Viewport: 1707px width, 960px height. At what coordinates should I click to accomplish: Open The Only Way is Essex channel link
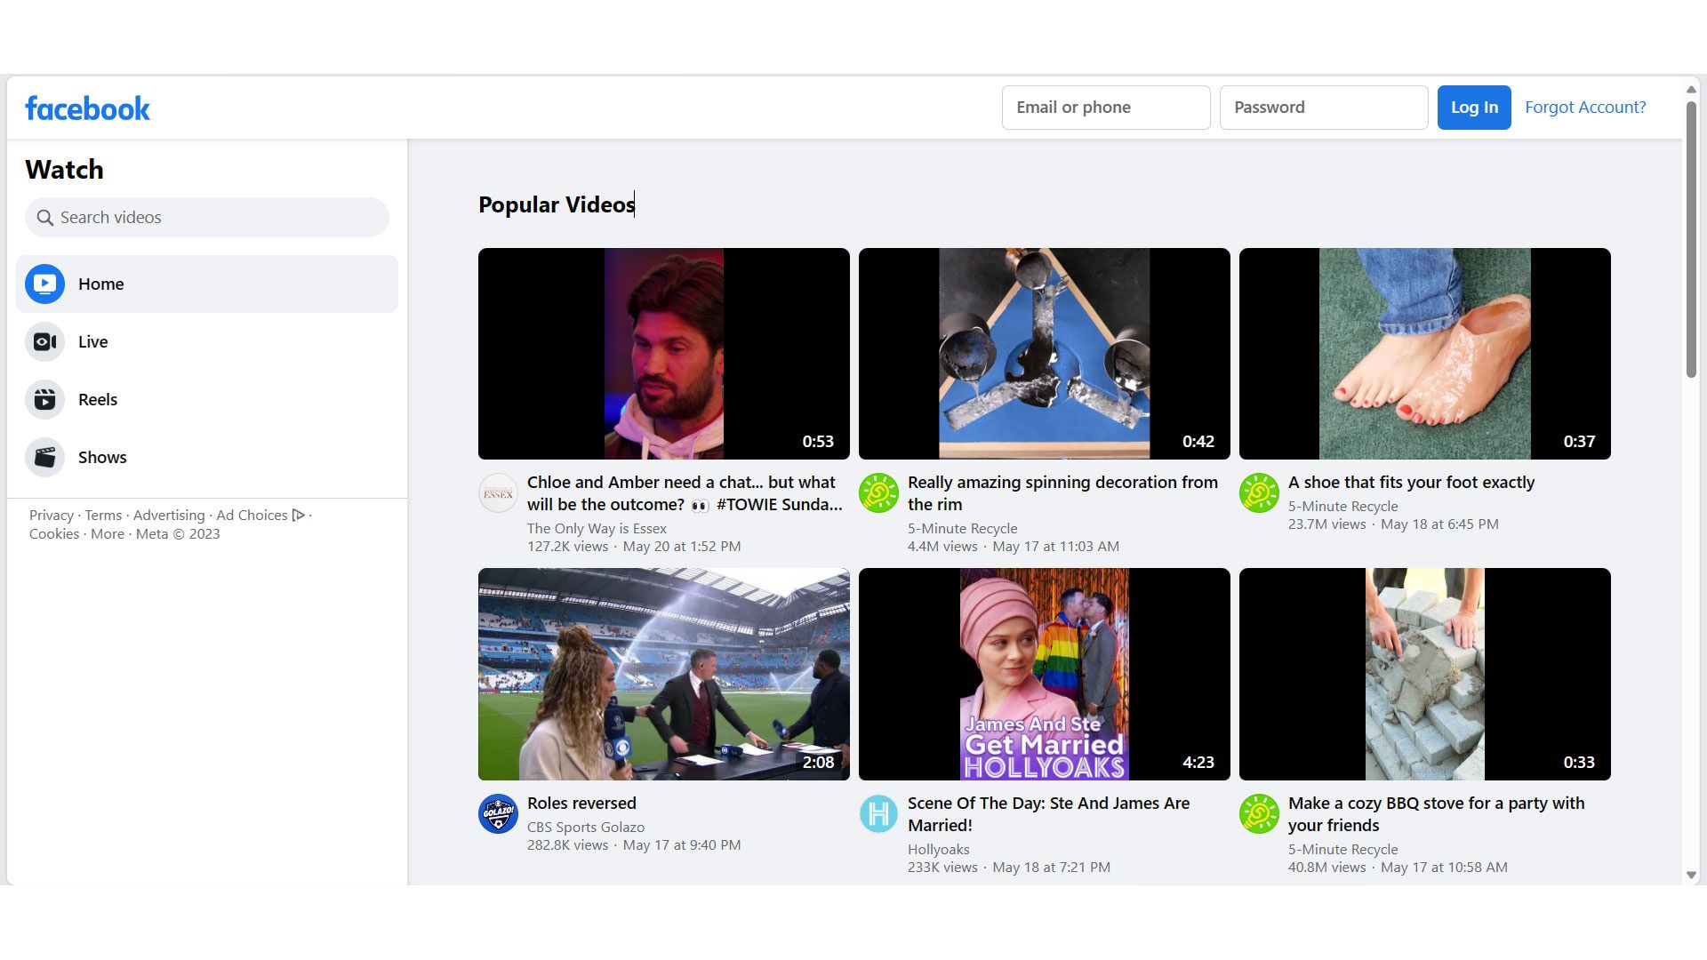(x=596, y=528)
